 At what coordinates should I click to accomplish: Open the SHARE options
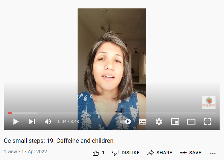coord(160,153)
